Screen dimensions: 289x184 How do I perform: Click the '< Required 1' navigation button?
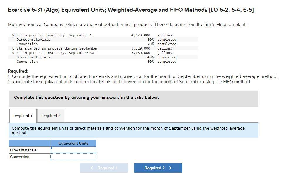pos(104,168)
